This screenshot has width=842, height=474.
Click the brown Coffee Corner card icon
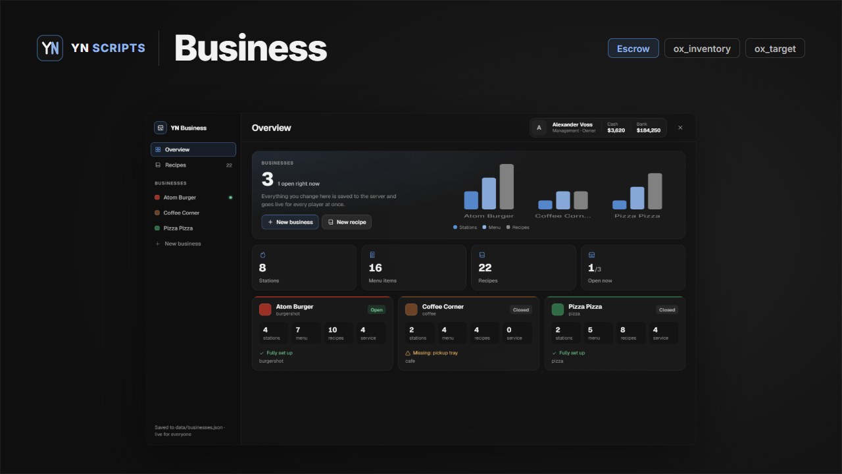411,309
